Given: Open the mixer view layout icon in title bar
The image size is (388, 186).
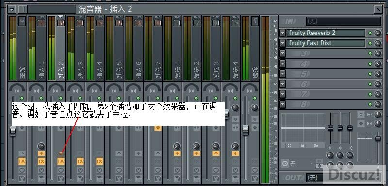Looking at the screenshot, I should point(22,9).
